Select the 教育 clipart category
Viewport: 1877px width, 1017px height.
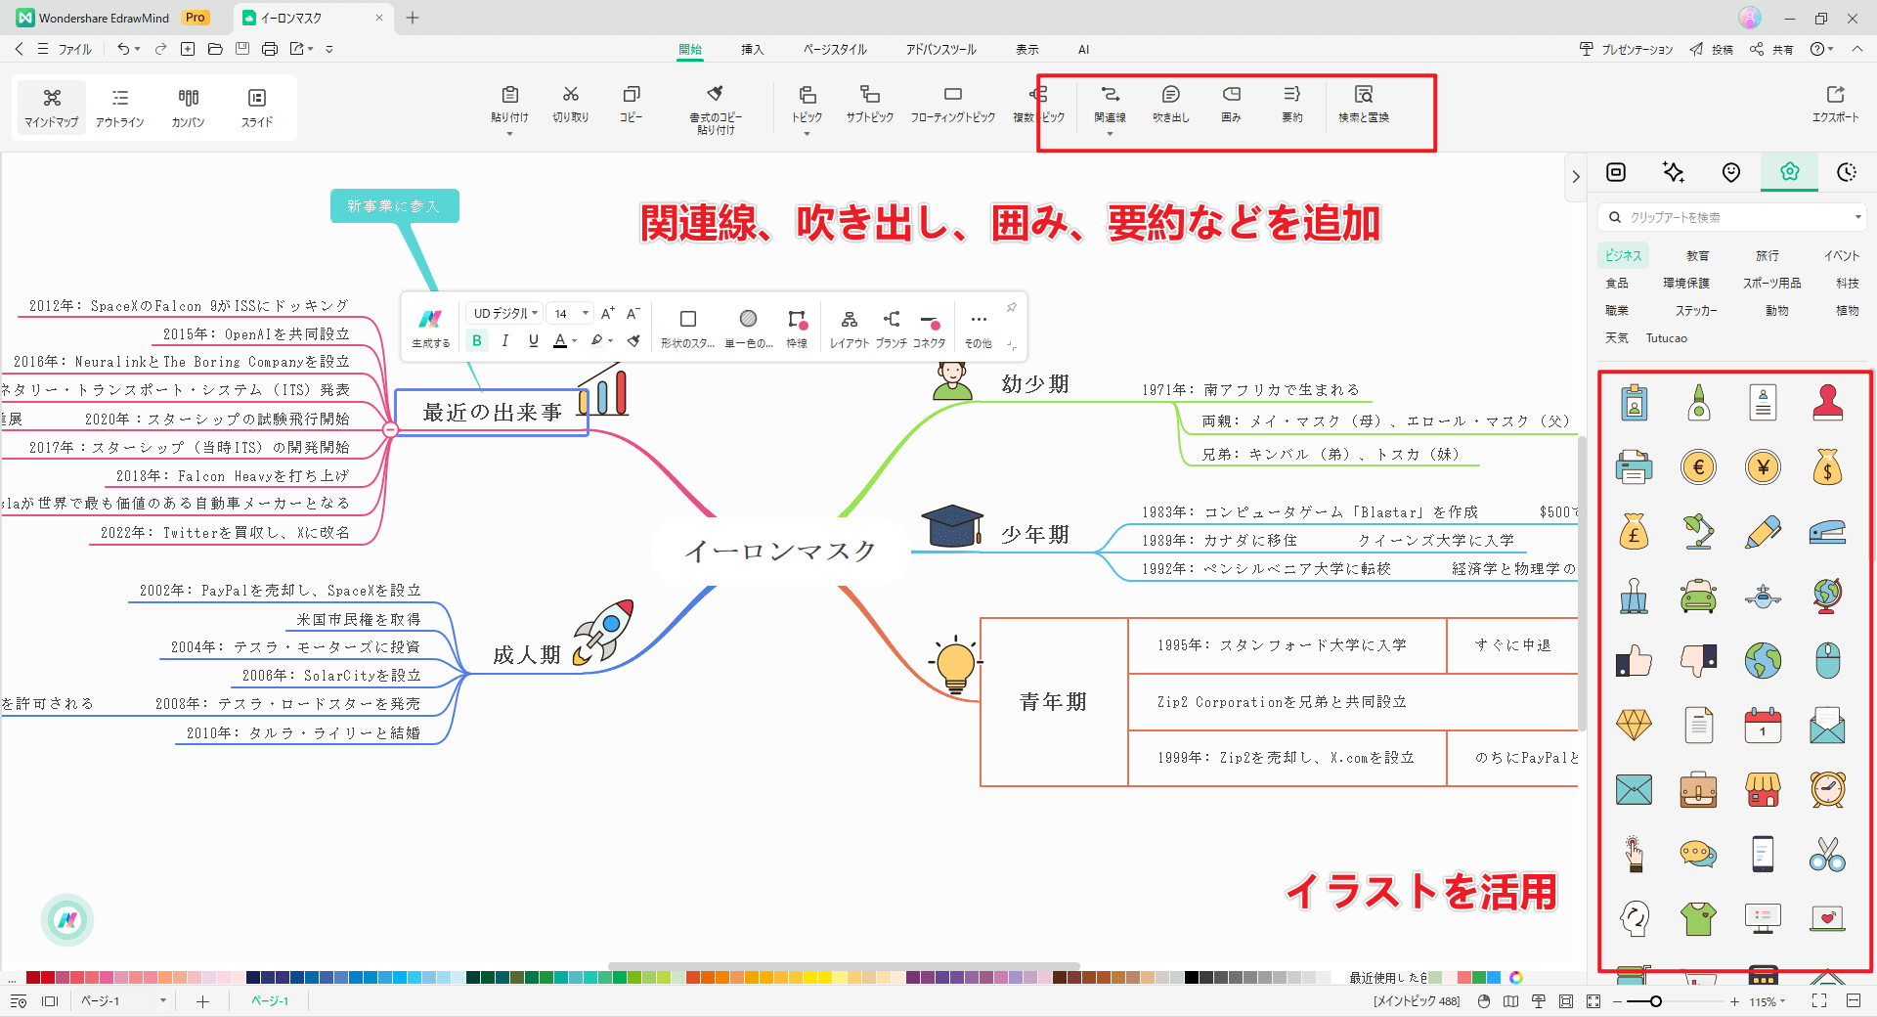pyautogui.click(x=1697, y=255)
